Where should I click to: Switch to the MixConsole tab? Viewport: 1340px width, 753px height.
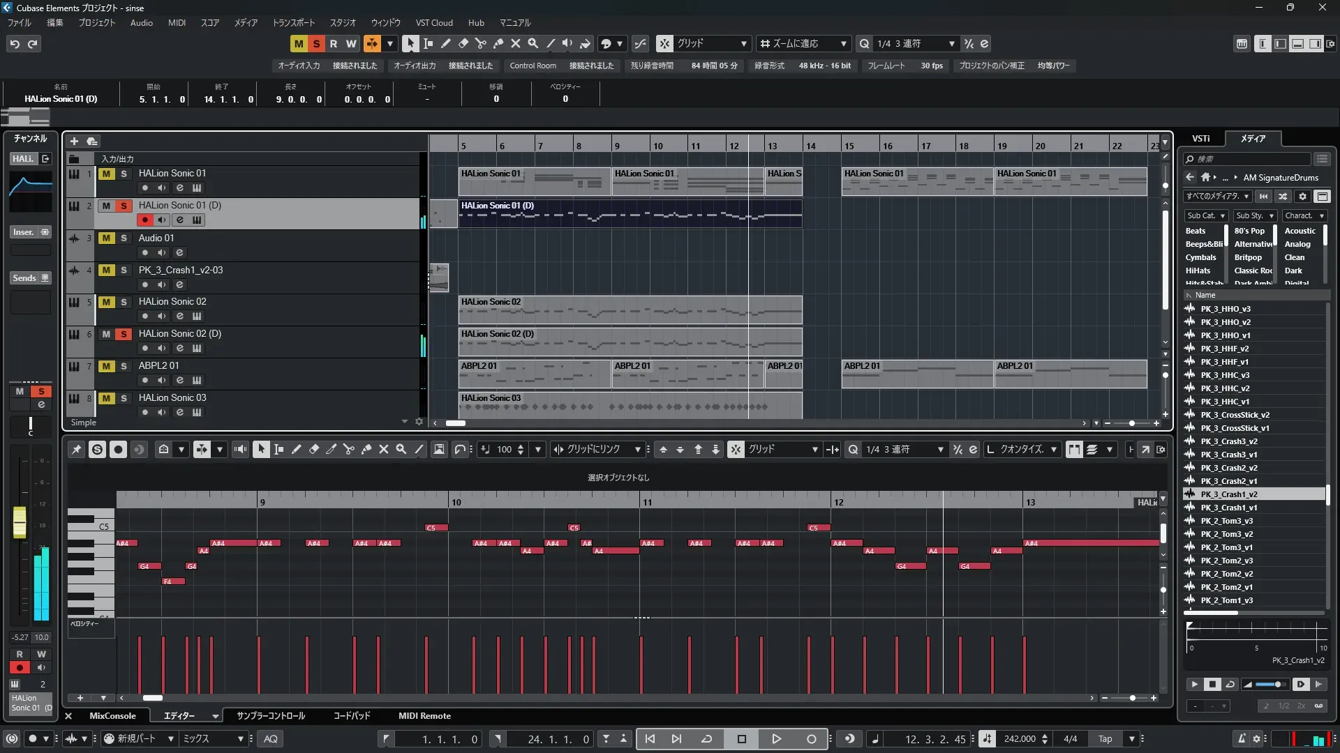[x=112, y=716]
